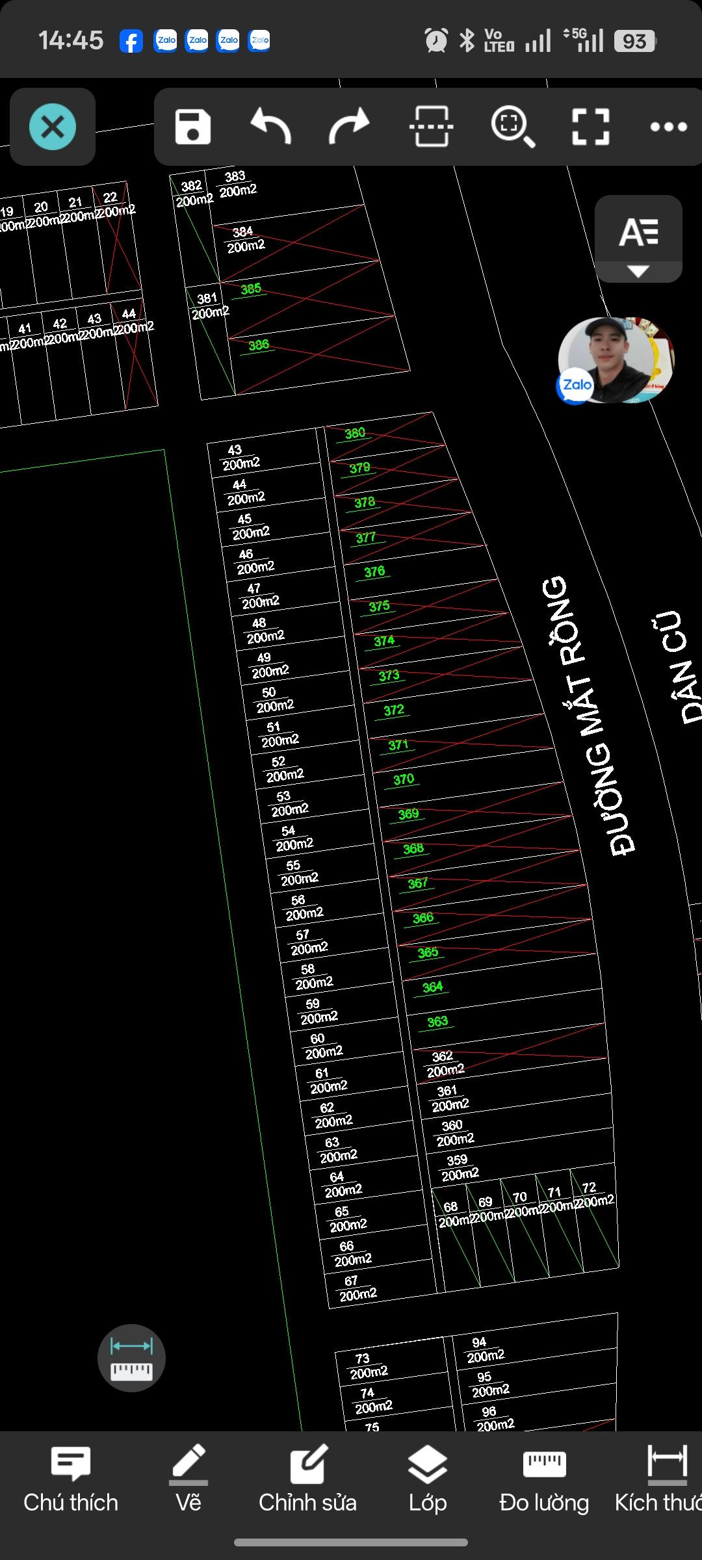Tap the ĐƯỜNG MẶT RỘNG road label

[x=588, y=715]
